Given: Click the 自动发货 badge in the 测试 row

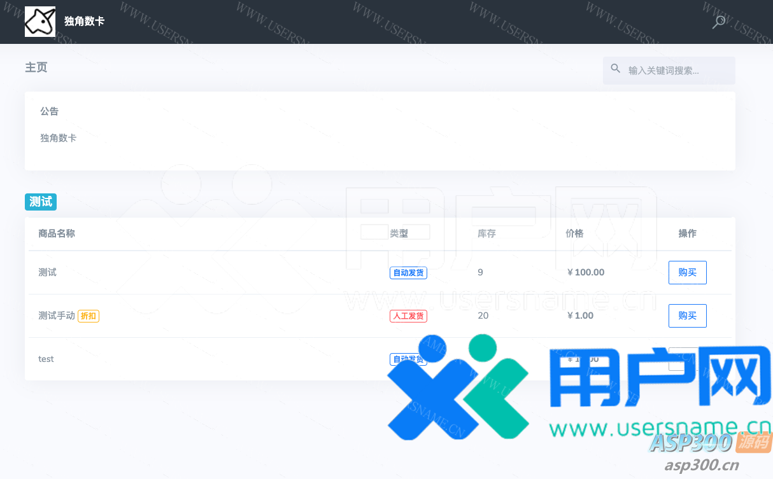Looking at the screenshot, I should 408,273.
